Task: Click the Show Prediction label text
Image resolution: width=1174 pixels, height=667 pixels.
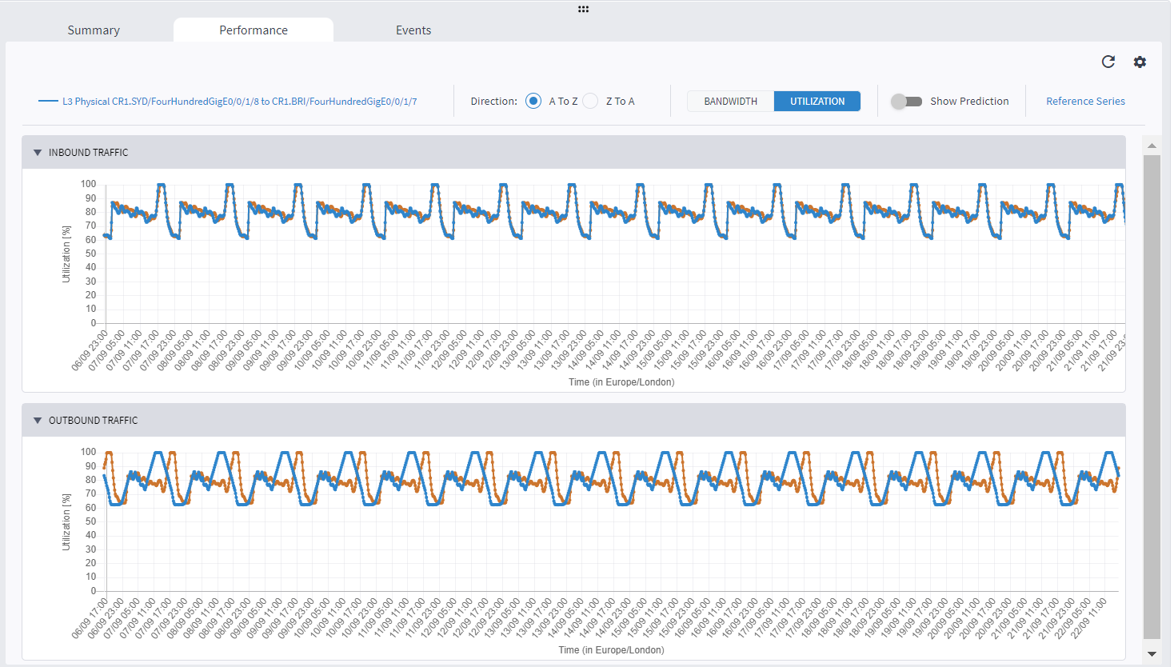Action: click(x=969, y=101)
